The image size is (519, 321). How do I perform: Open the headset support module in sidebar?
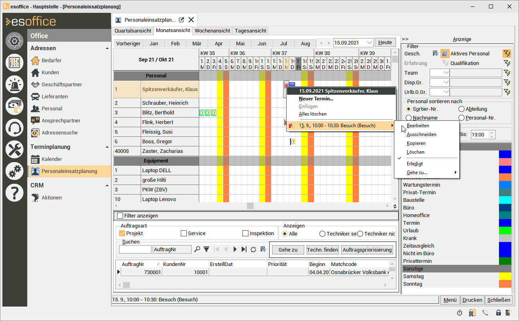click(x=14, y=128)
